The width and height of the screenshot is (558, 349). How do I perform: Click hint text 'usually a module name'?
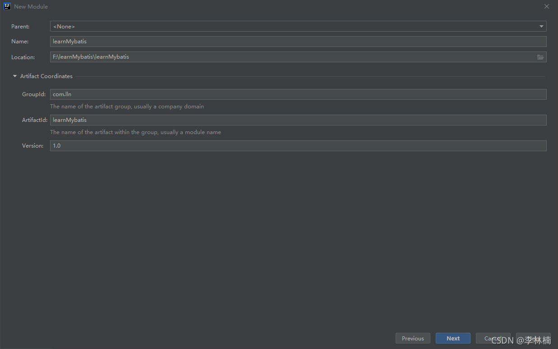pos(191,132)
